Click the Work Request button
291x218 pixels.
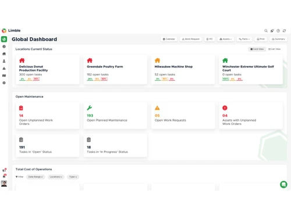(x=191, y=39)
